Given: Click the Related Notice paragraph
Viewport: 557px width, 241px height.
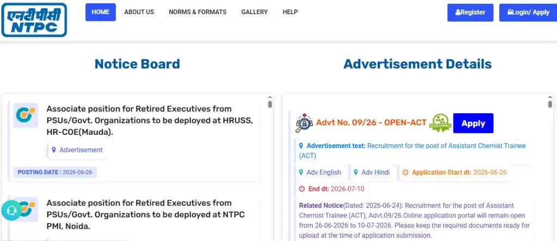Looking at the screenshot, I should coord(414,220).
